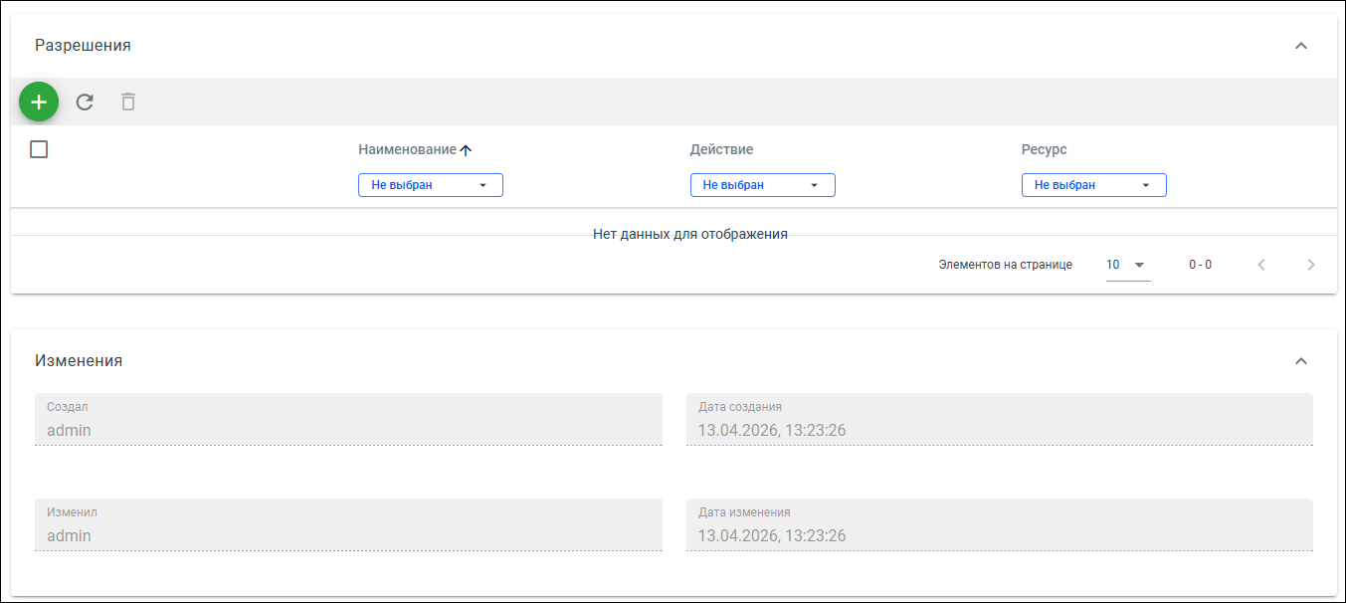Click the Ресурс column header
This screenshot has width=1346, height=603.
(x=1044, y=149)
